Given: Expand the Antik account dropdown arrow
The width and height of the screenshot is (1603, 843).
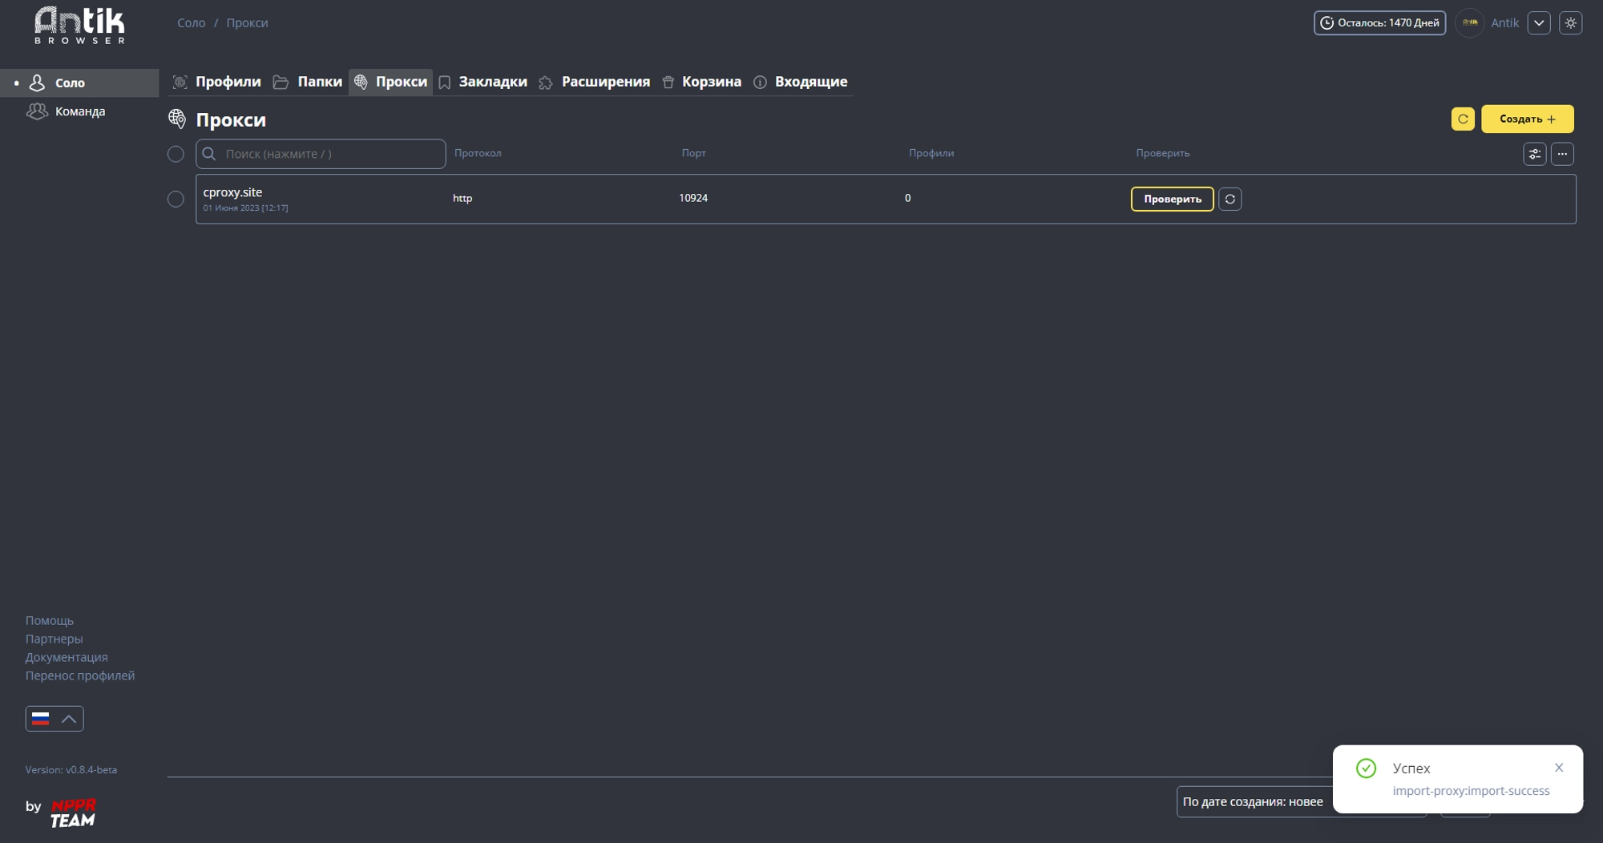Looking at the screenshot, I should pyautogui.click(x=1538, y=23).
